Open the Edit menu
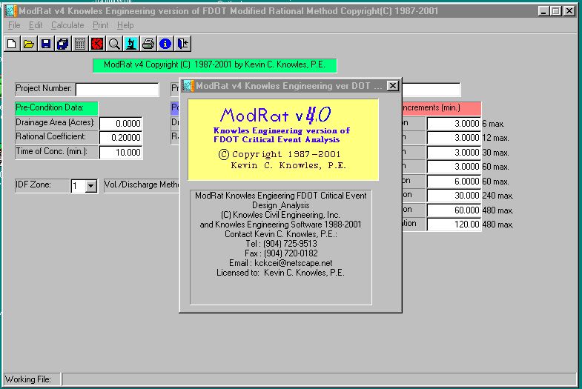 click(36, 25)
